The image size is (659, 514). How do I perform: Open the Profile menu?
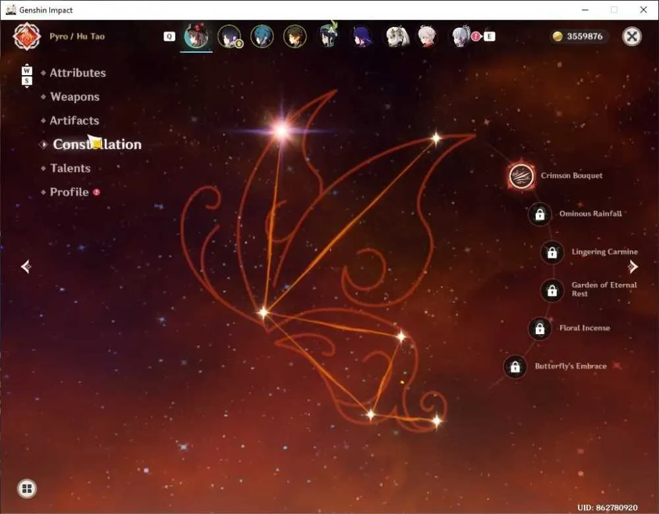69,192
